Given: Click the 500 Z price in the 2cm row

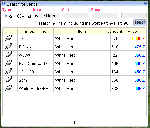Looking at the screenshot, I should click(x=140, y=80).
